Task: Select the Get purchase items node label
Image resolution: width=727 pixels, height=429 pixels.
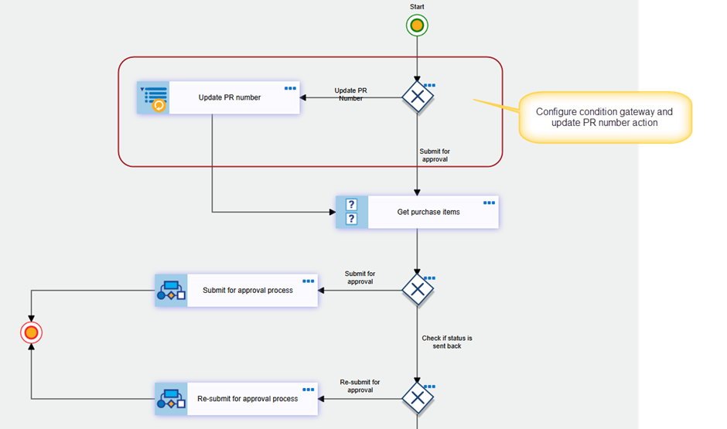Action: (428, 213)
